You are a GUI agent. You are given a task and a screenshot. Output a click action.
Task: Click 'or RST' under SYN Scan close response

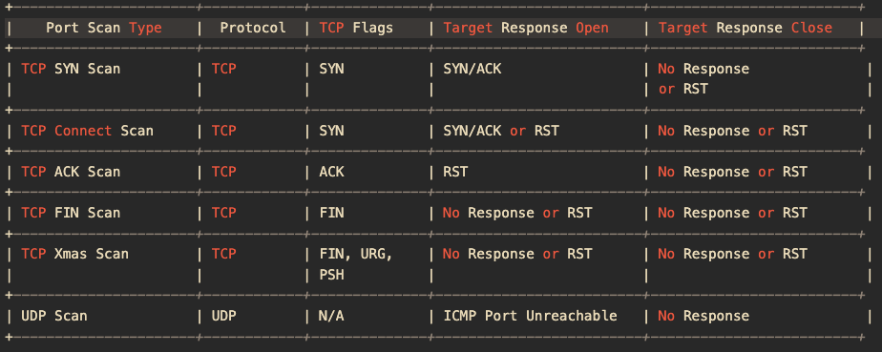682,89
